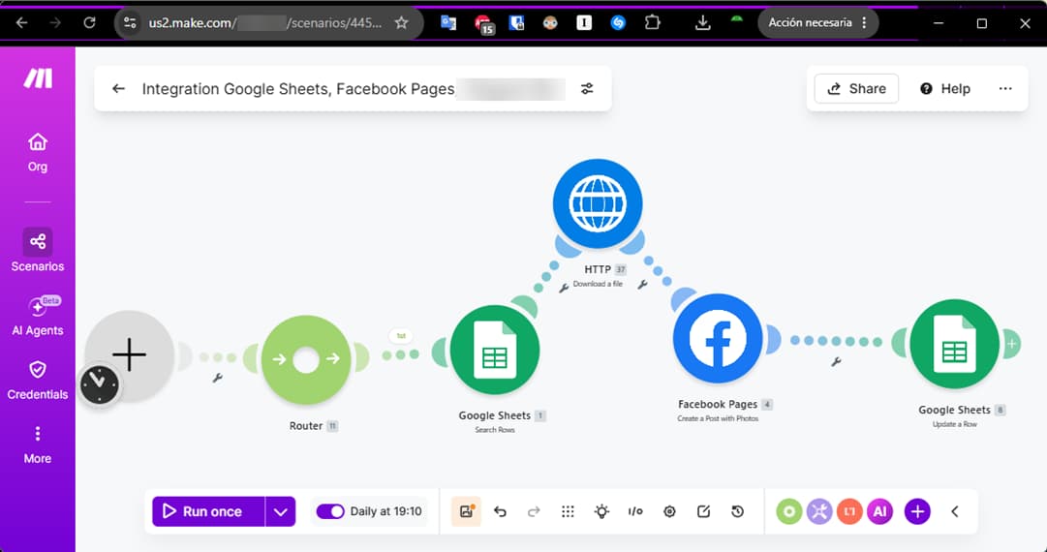Click the site info icon in address bar

(130, 22)
